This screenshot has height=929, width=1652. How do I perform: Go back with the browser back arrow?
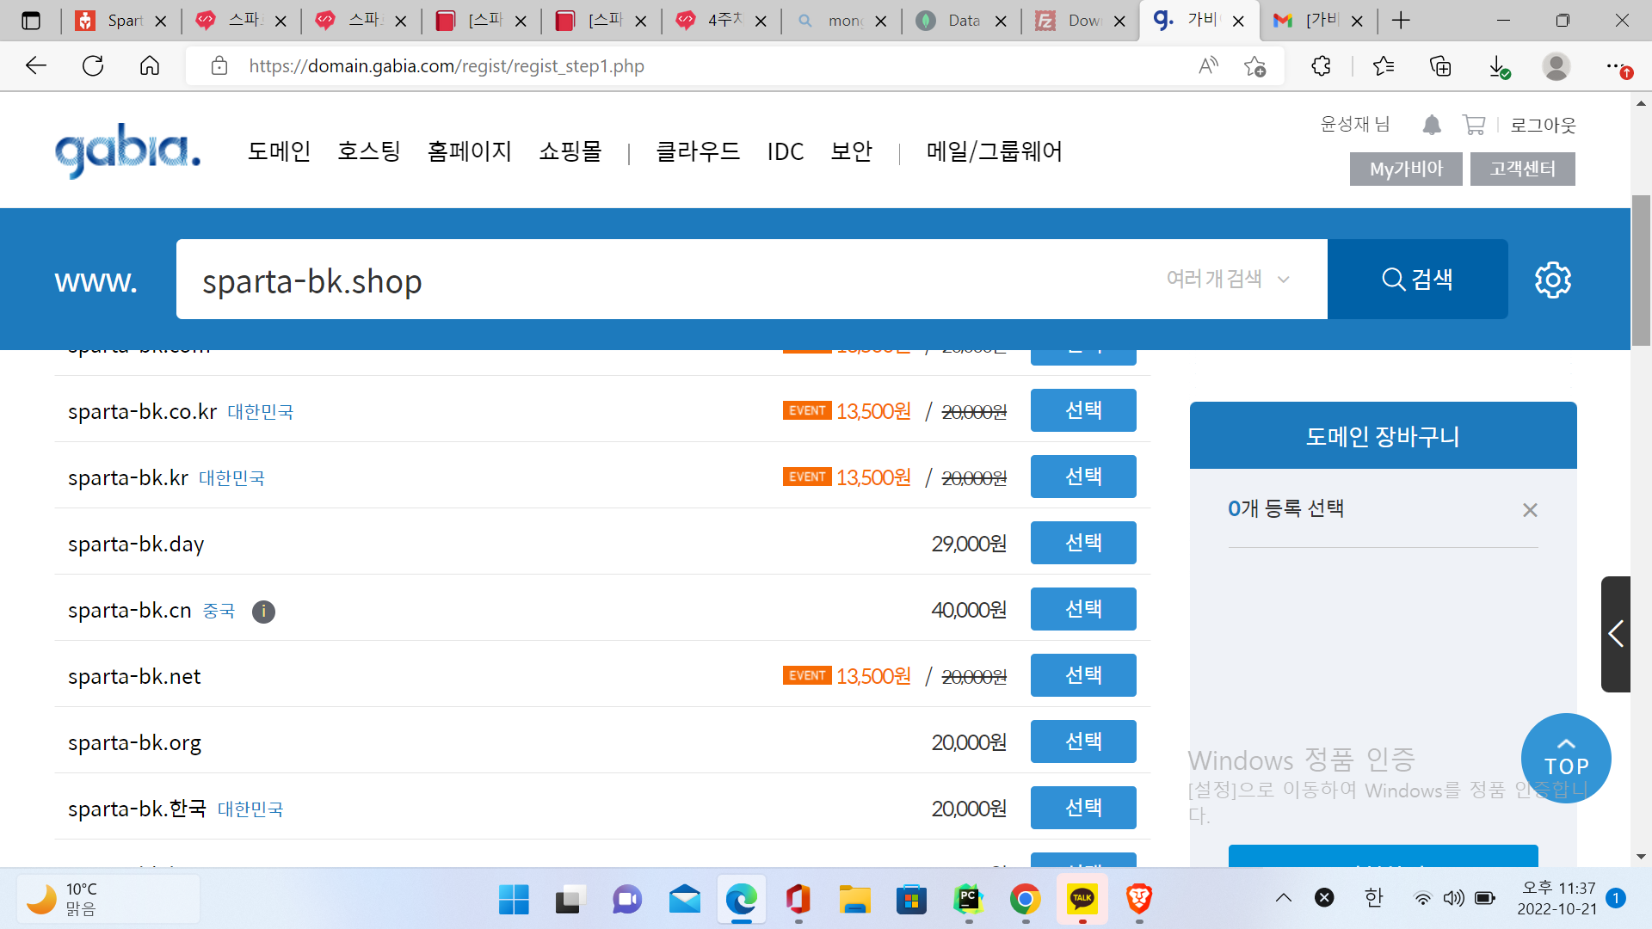coord(36,66)
